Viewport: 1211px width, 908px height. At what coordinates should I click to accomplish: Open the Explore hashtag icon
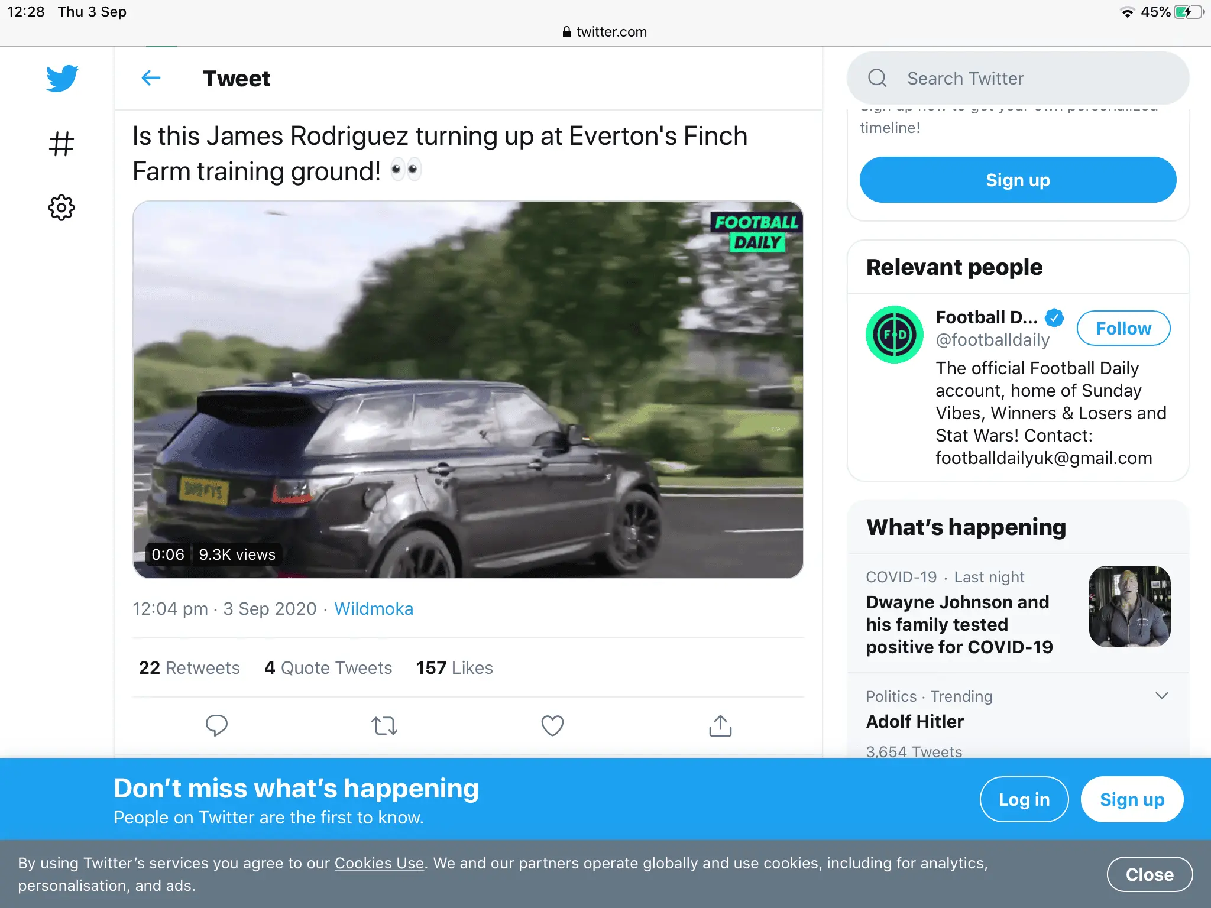click(61, 144)
